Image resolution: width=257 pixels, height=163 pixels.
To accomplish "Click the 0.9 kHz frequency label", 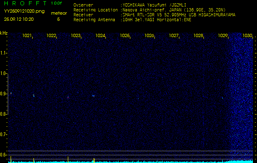I will point(3,94).
